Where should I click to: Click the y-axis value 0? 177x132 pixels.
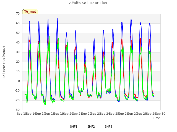click(x=19, y=81)
